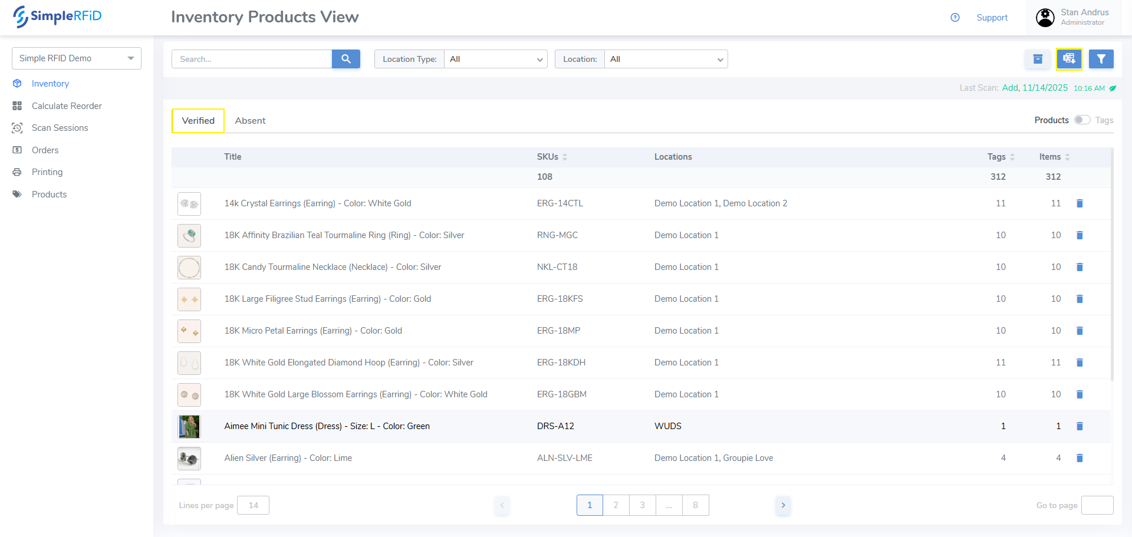This screenshot has width=1132, height=537.
Task: Click the Go to page input field
Action: click(x=1097, y=505)
